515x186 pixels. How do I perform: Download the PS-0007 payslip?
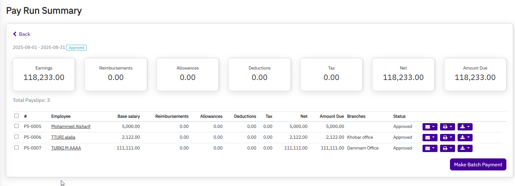(465, 148)
